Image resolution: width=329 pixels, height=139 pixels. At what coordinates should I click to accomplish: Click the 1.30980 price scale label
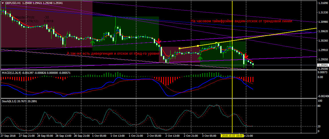point(323,22)
